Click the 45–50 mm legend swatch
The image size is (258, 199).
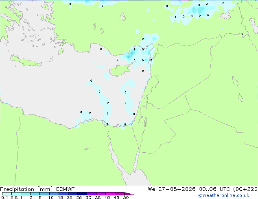pyautogui.click(x=120, y=194)
